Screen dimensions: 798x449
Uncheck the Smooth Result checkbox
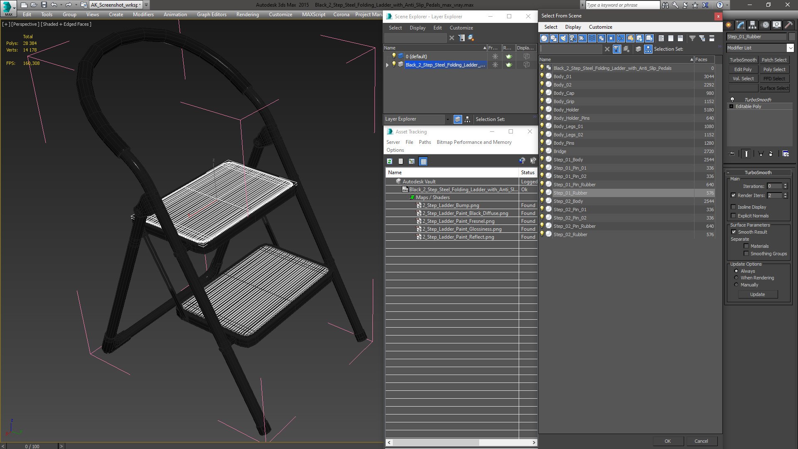734,232
